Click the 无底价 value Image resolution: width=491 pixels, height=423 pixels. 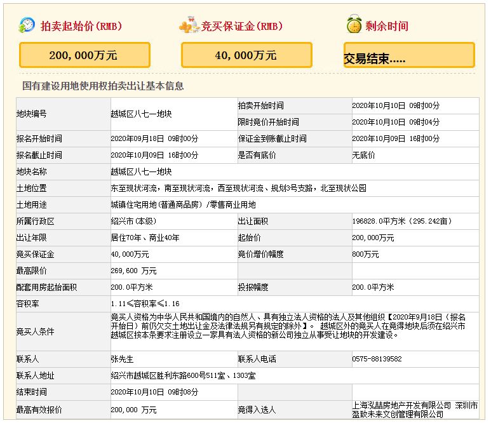pyautogui.click(x=363, y=156)
